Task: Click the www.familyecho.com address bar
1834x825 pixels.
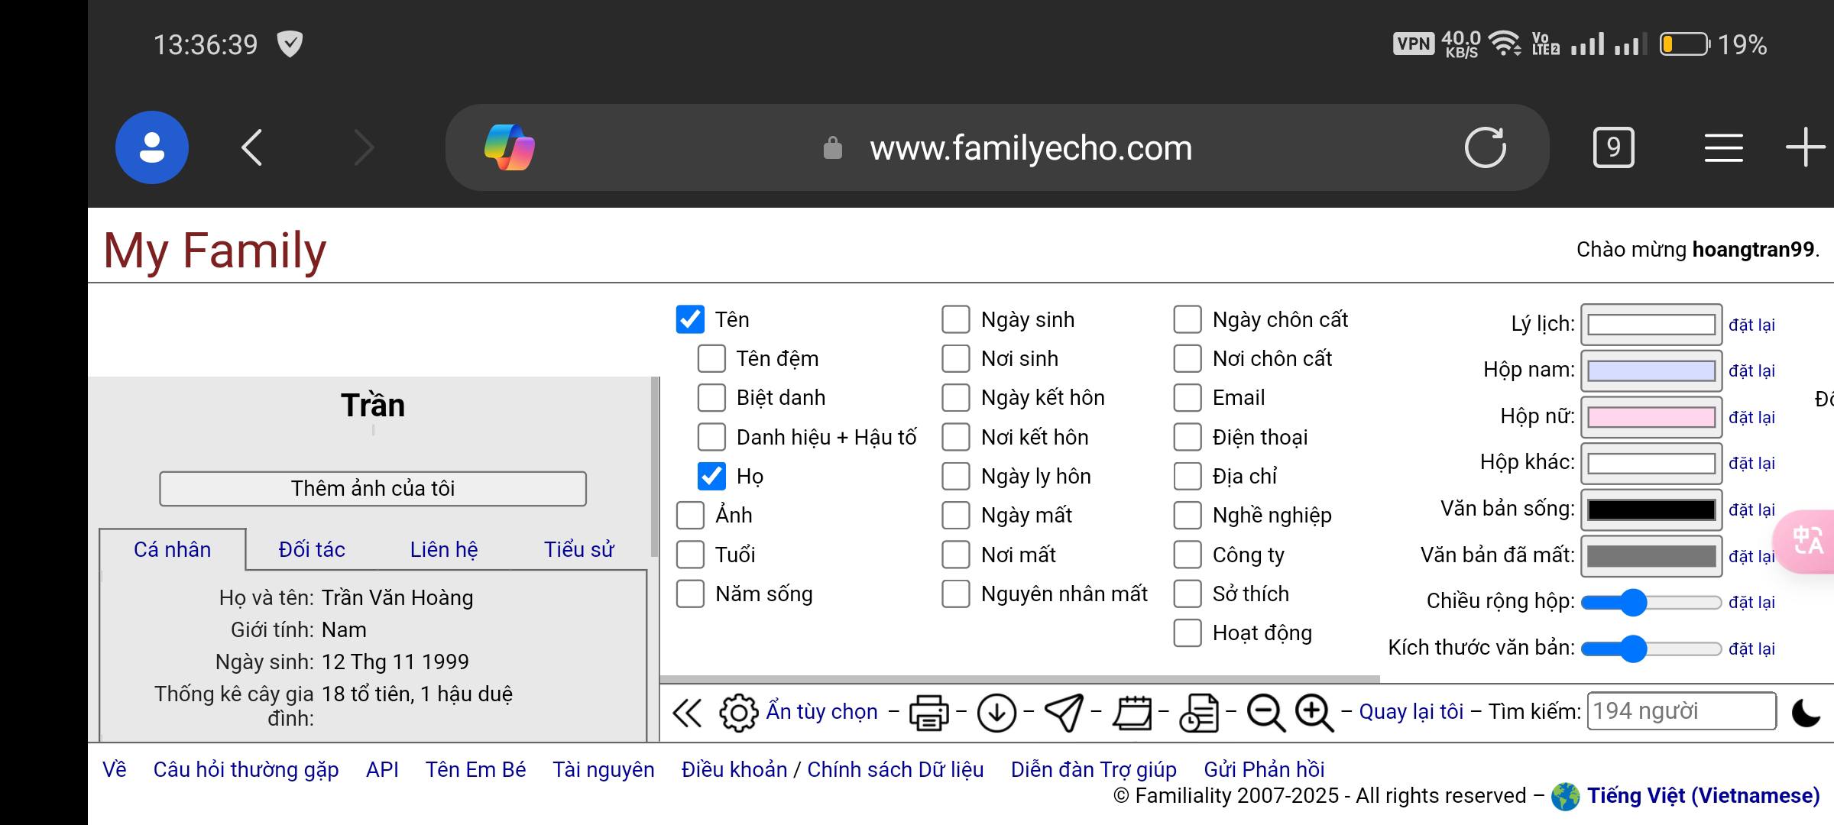Action: pos(997,147)
